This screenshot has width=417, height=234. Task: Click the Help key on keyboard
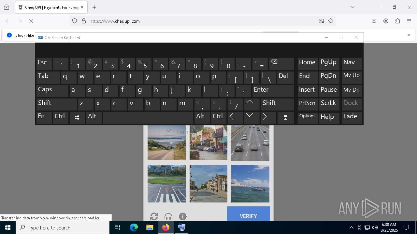tap(329, 118)
